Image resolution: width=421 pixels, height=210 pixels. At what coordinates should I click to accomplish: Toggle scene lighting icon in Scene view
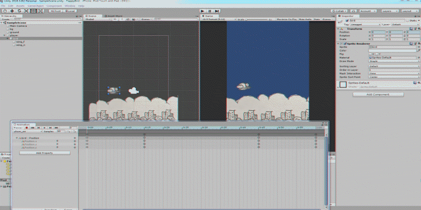point(123,19)
